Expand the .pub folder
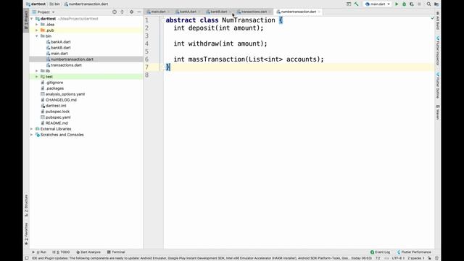 pyautogui.click(x=37, y=30)
